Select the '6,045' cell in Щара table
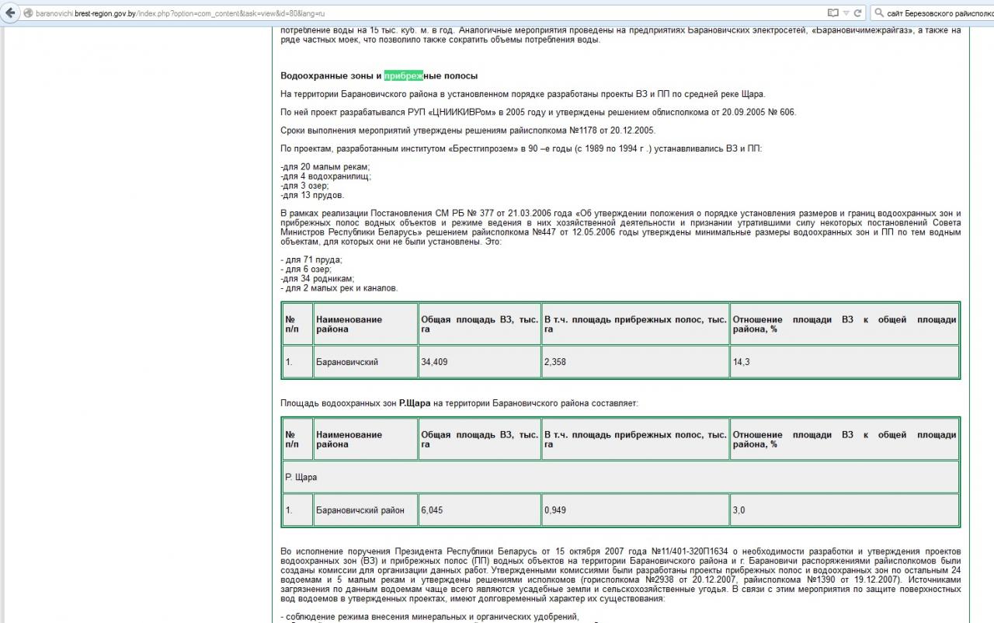 click(432, 510)
